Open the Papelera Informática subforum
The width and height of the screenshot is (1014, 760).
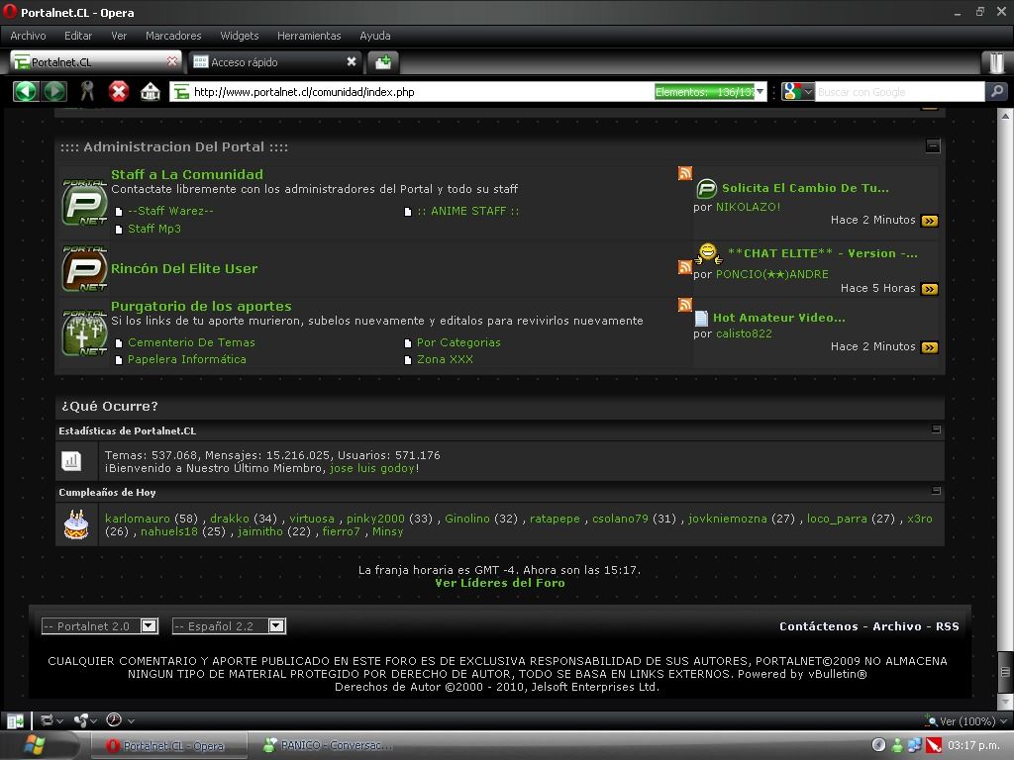click(x=187, y=359)
